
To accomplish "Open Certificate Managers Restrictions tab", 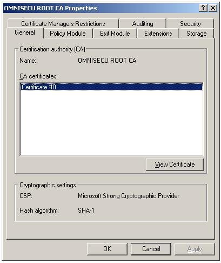I will 63,24.
